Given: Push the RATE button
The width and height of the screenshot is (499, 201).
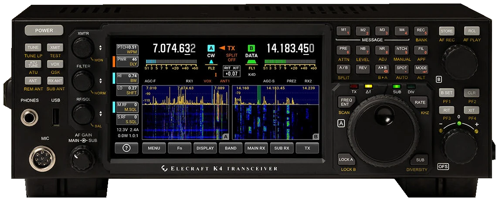Looking at the screenshot, I should [x=420, y=102].
